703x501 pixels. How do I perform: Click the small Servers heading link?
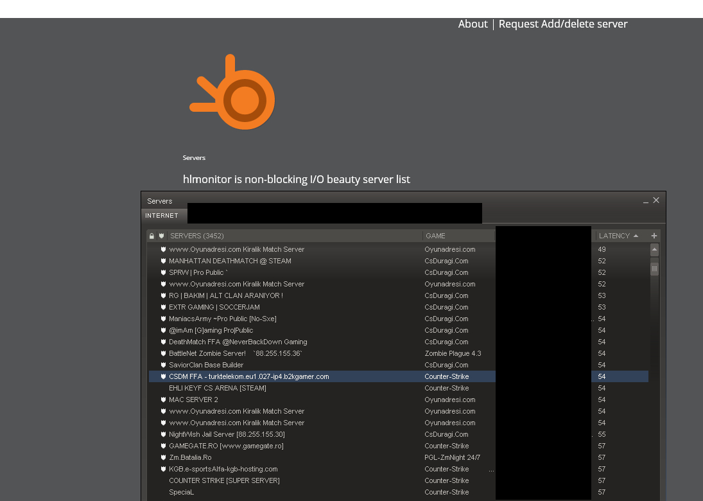(x=194, y=158)
